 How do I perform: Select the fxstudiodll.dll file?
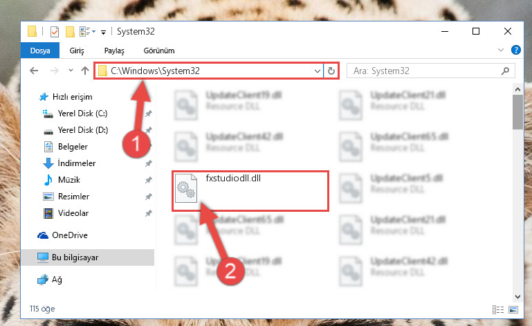point(250,191)
